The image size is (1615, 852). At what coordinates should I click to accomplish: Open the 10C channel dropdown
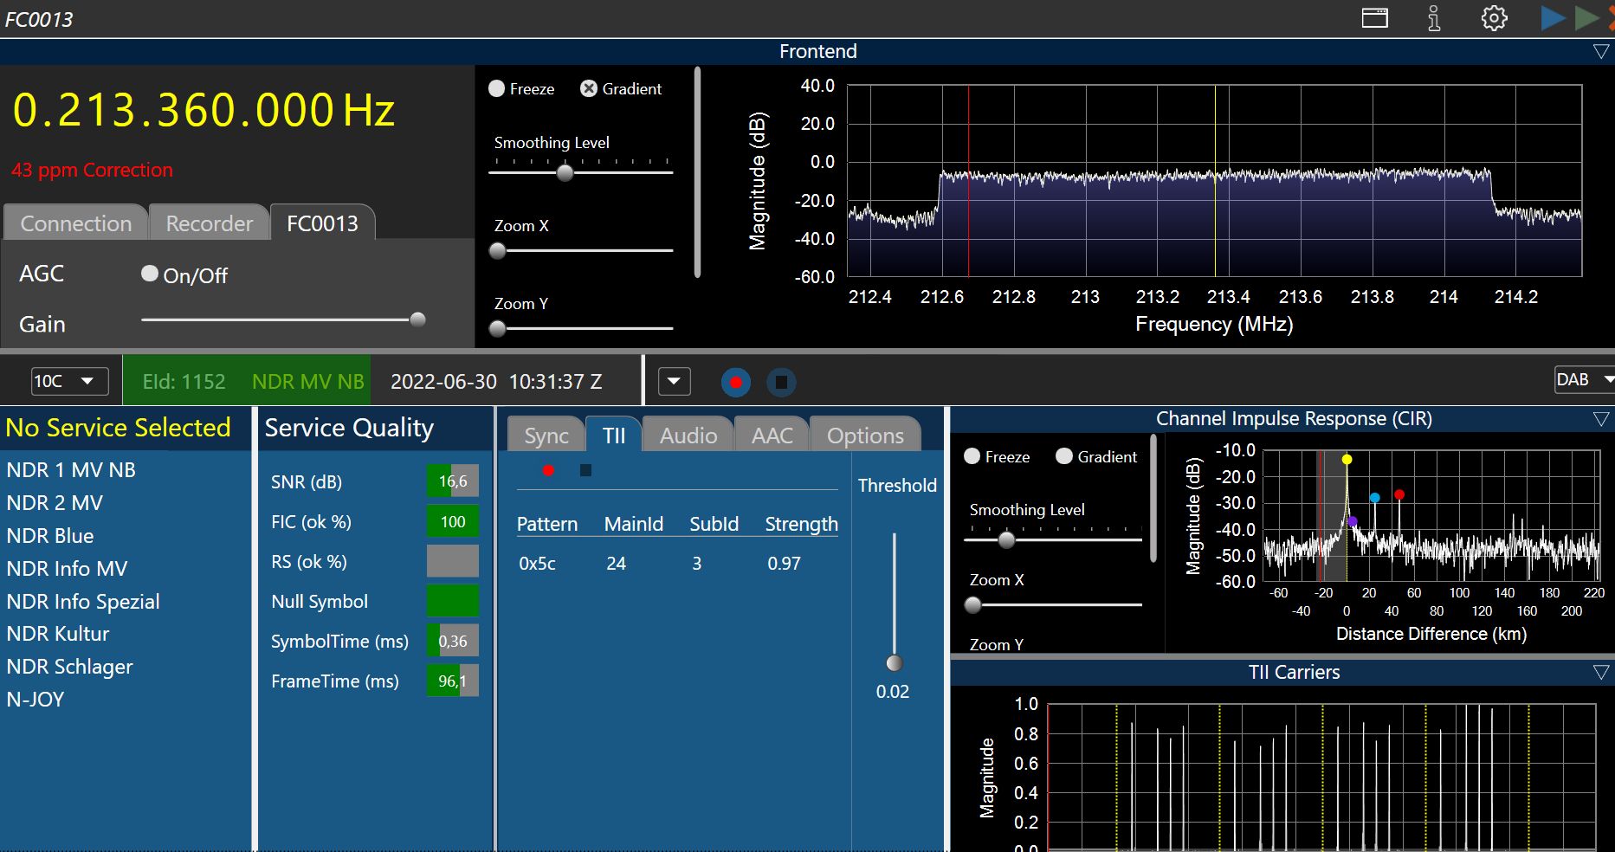69,381
